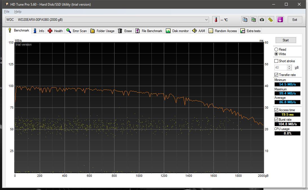Toggle the Access time checkbox

[276, 110]
